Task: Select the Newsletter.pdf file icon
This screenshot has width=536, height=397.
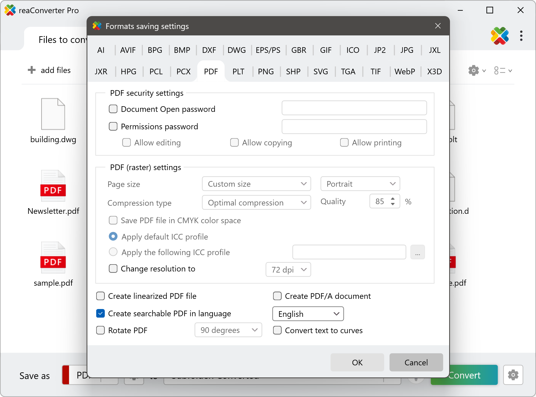Action: 53,186
